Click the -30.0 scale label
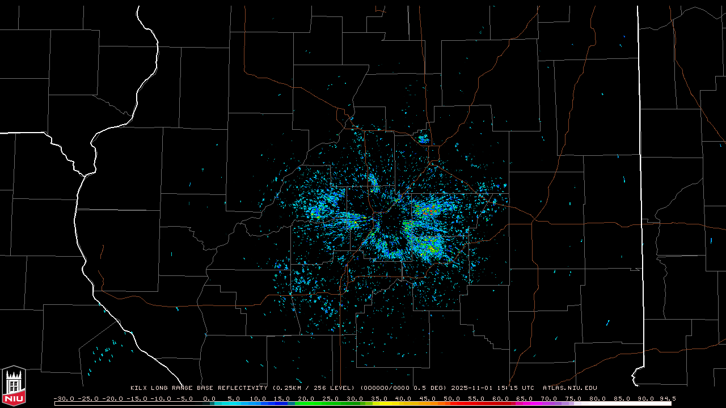This screenshot has height=408, width=726. point(64,398)
